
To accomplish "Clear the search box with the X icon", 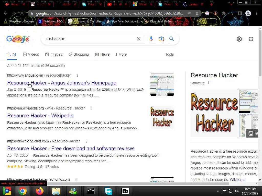I will tap(138, 39).
